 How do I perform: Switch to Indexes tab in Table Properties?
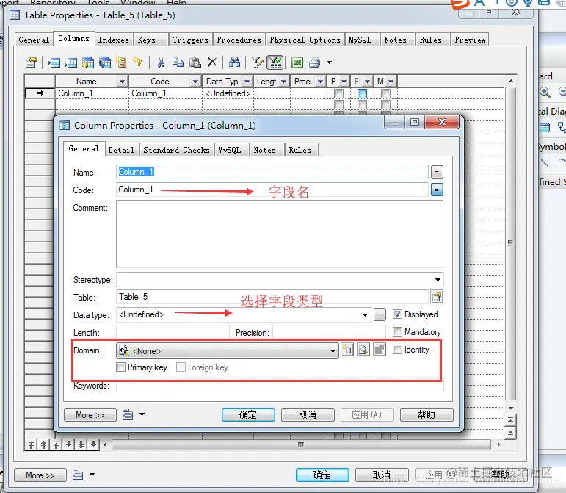click(x=113, y=40)
